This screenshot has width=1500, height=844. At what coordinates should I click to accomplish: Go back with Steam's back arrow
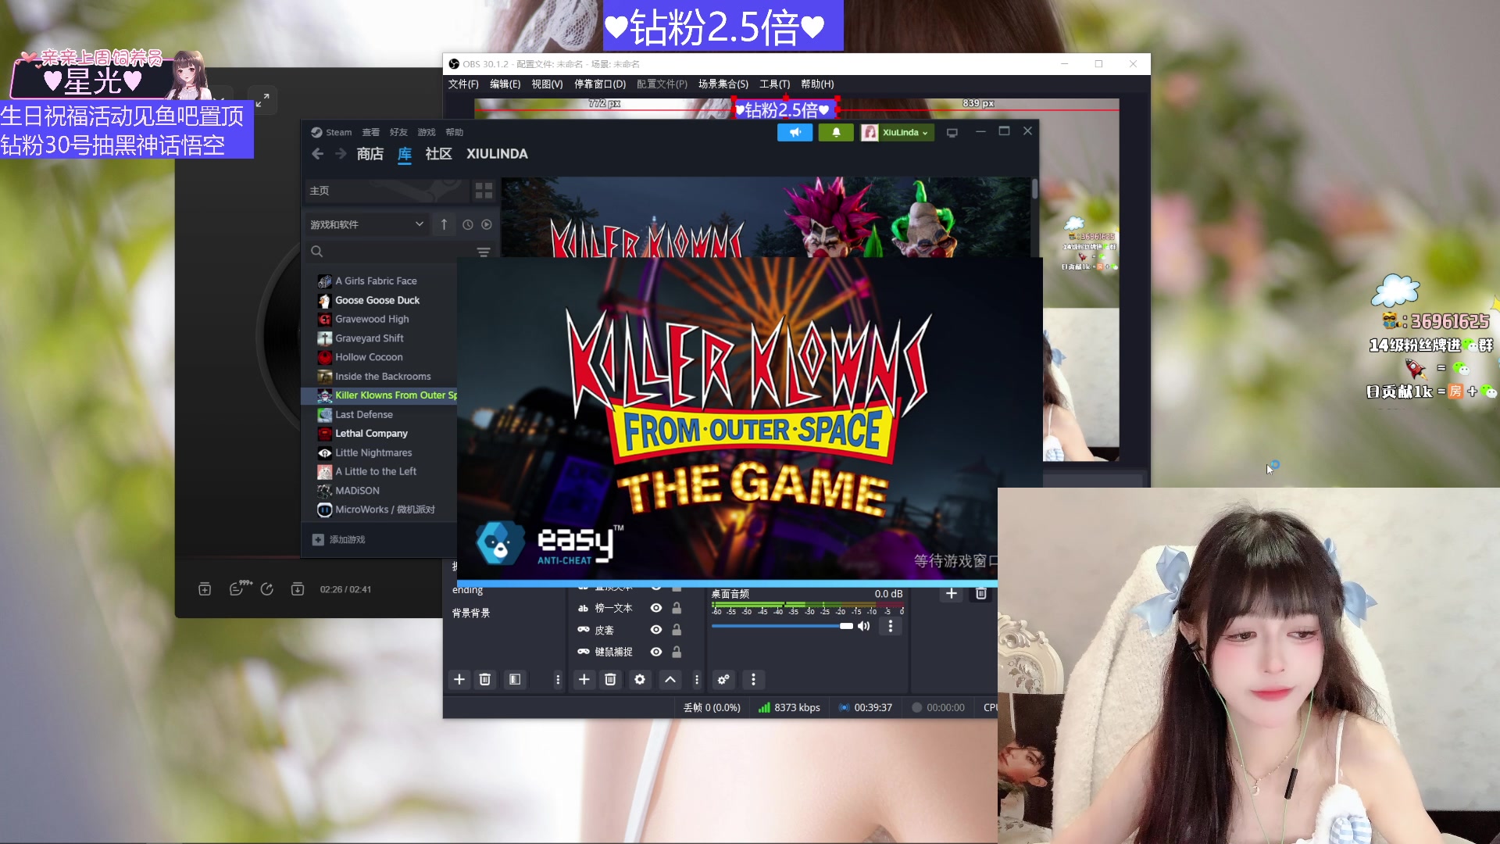coord(317,154)
